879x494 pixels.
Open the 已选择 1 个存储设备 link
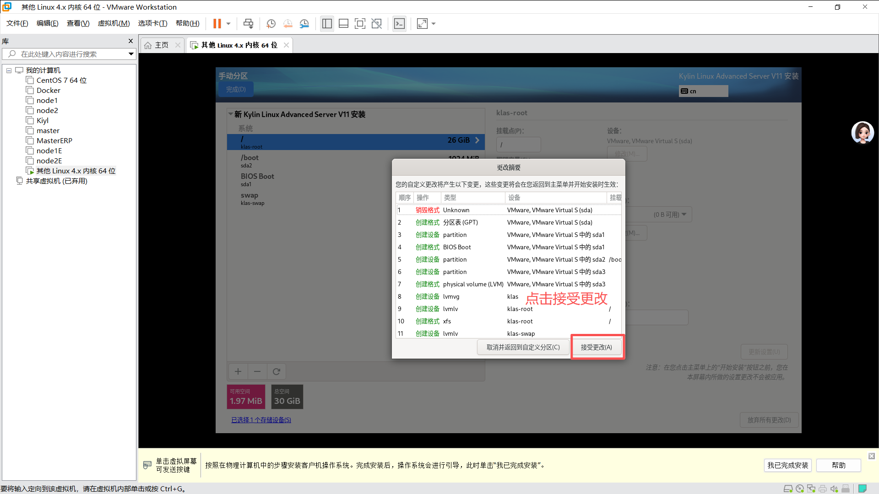[x=261, y=419]
